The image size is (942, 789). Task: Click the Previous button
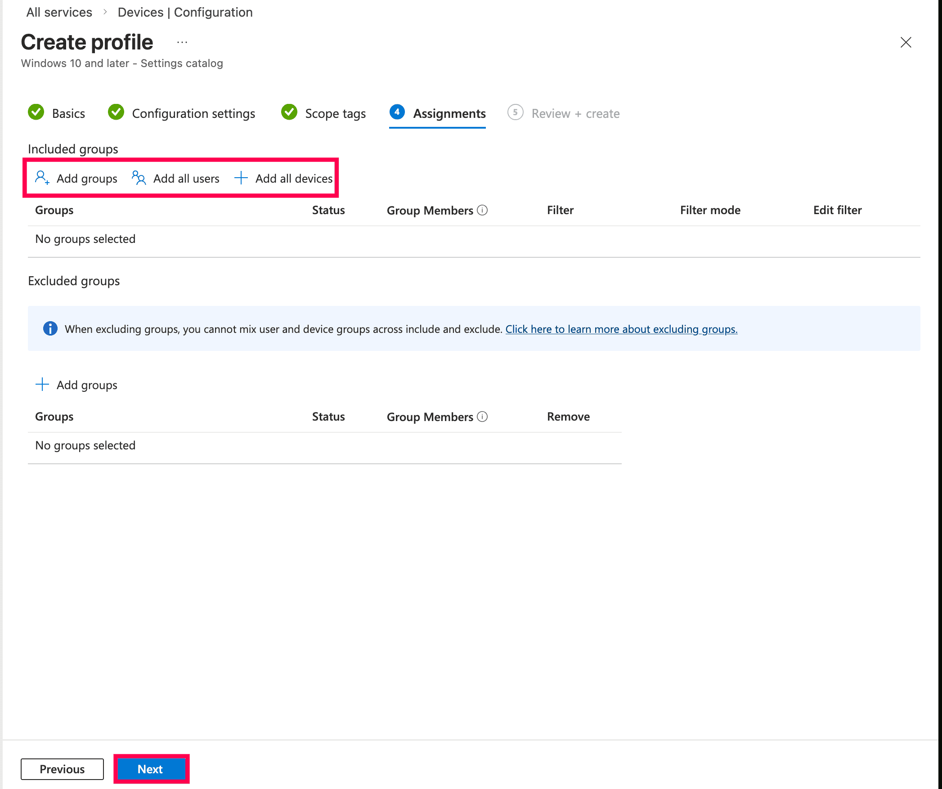[x=62, y=769]
